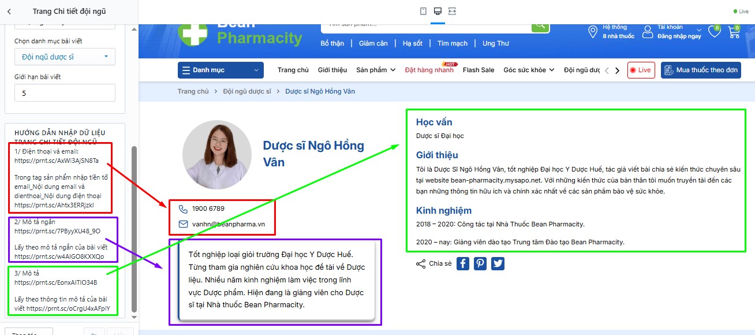
Task: Click the account user icon
Action: point(648,31)
